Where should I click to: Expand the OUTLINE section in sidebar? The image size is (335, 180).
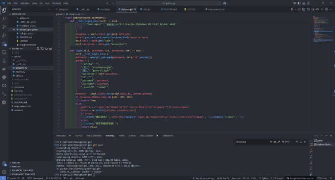(x=17, y=162)
